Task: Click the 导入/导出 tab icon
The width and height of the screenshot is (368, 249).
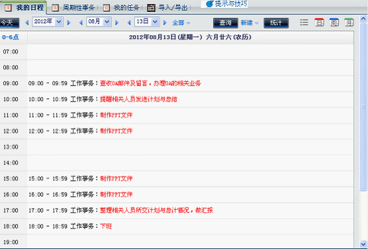Action: [151, 8]
